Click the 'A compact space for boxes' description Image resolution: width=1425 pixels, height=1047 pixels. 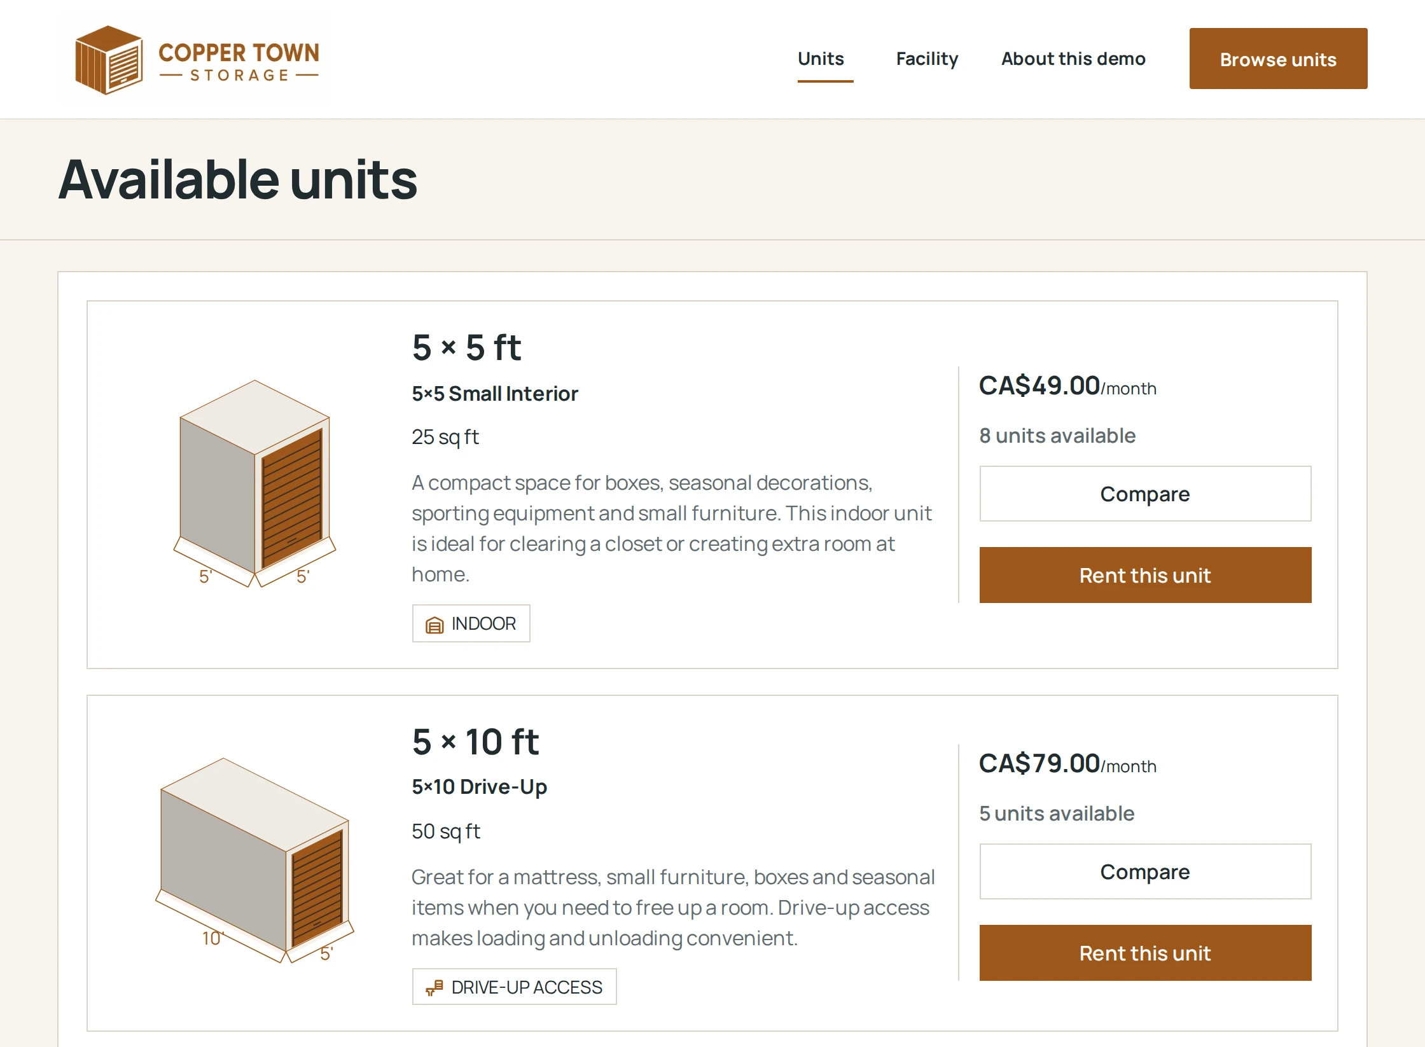[672, 529]
